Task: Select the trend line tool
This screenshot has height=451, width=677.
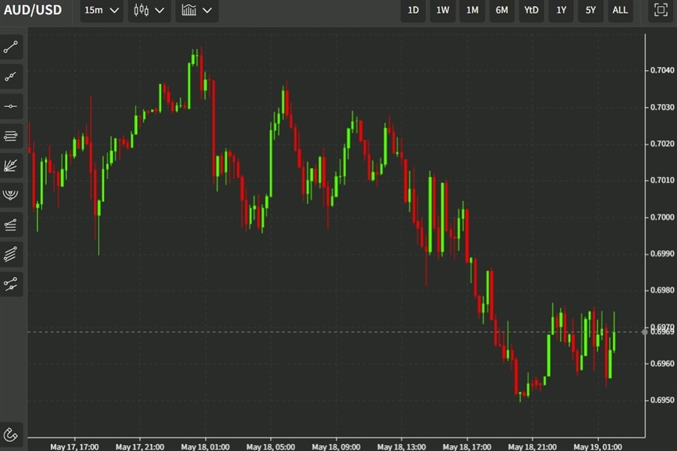Action: click(11, 46)
